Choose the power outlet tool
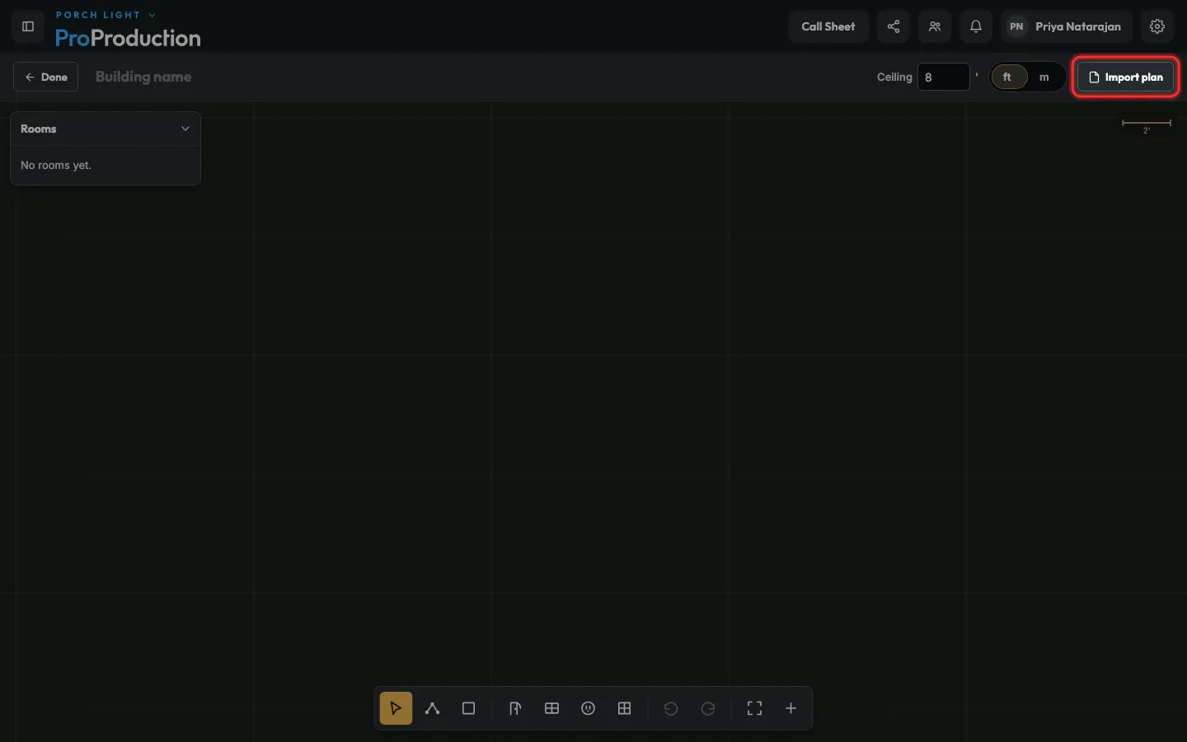1187x742 pixels. [x=588, y=708]
